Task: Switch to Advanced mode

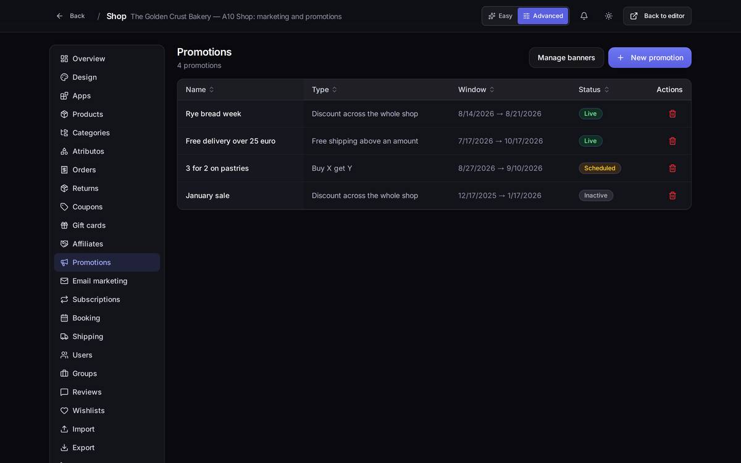Action: (x=543, y=16)
